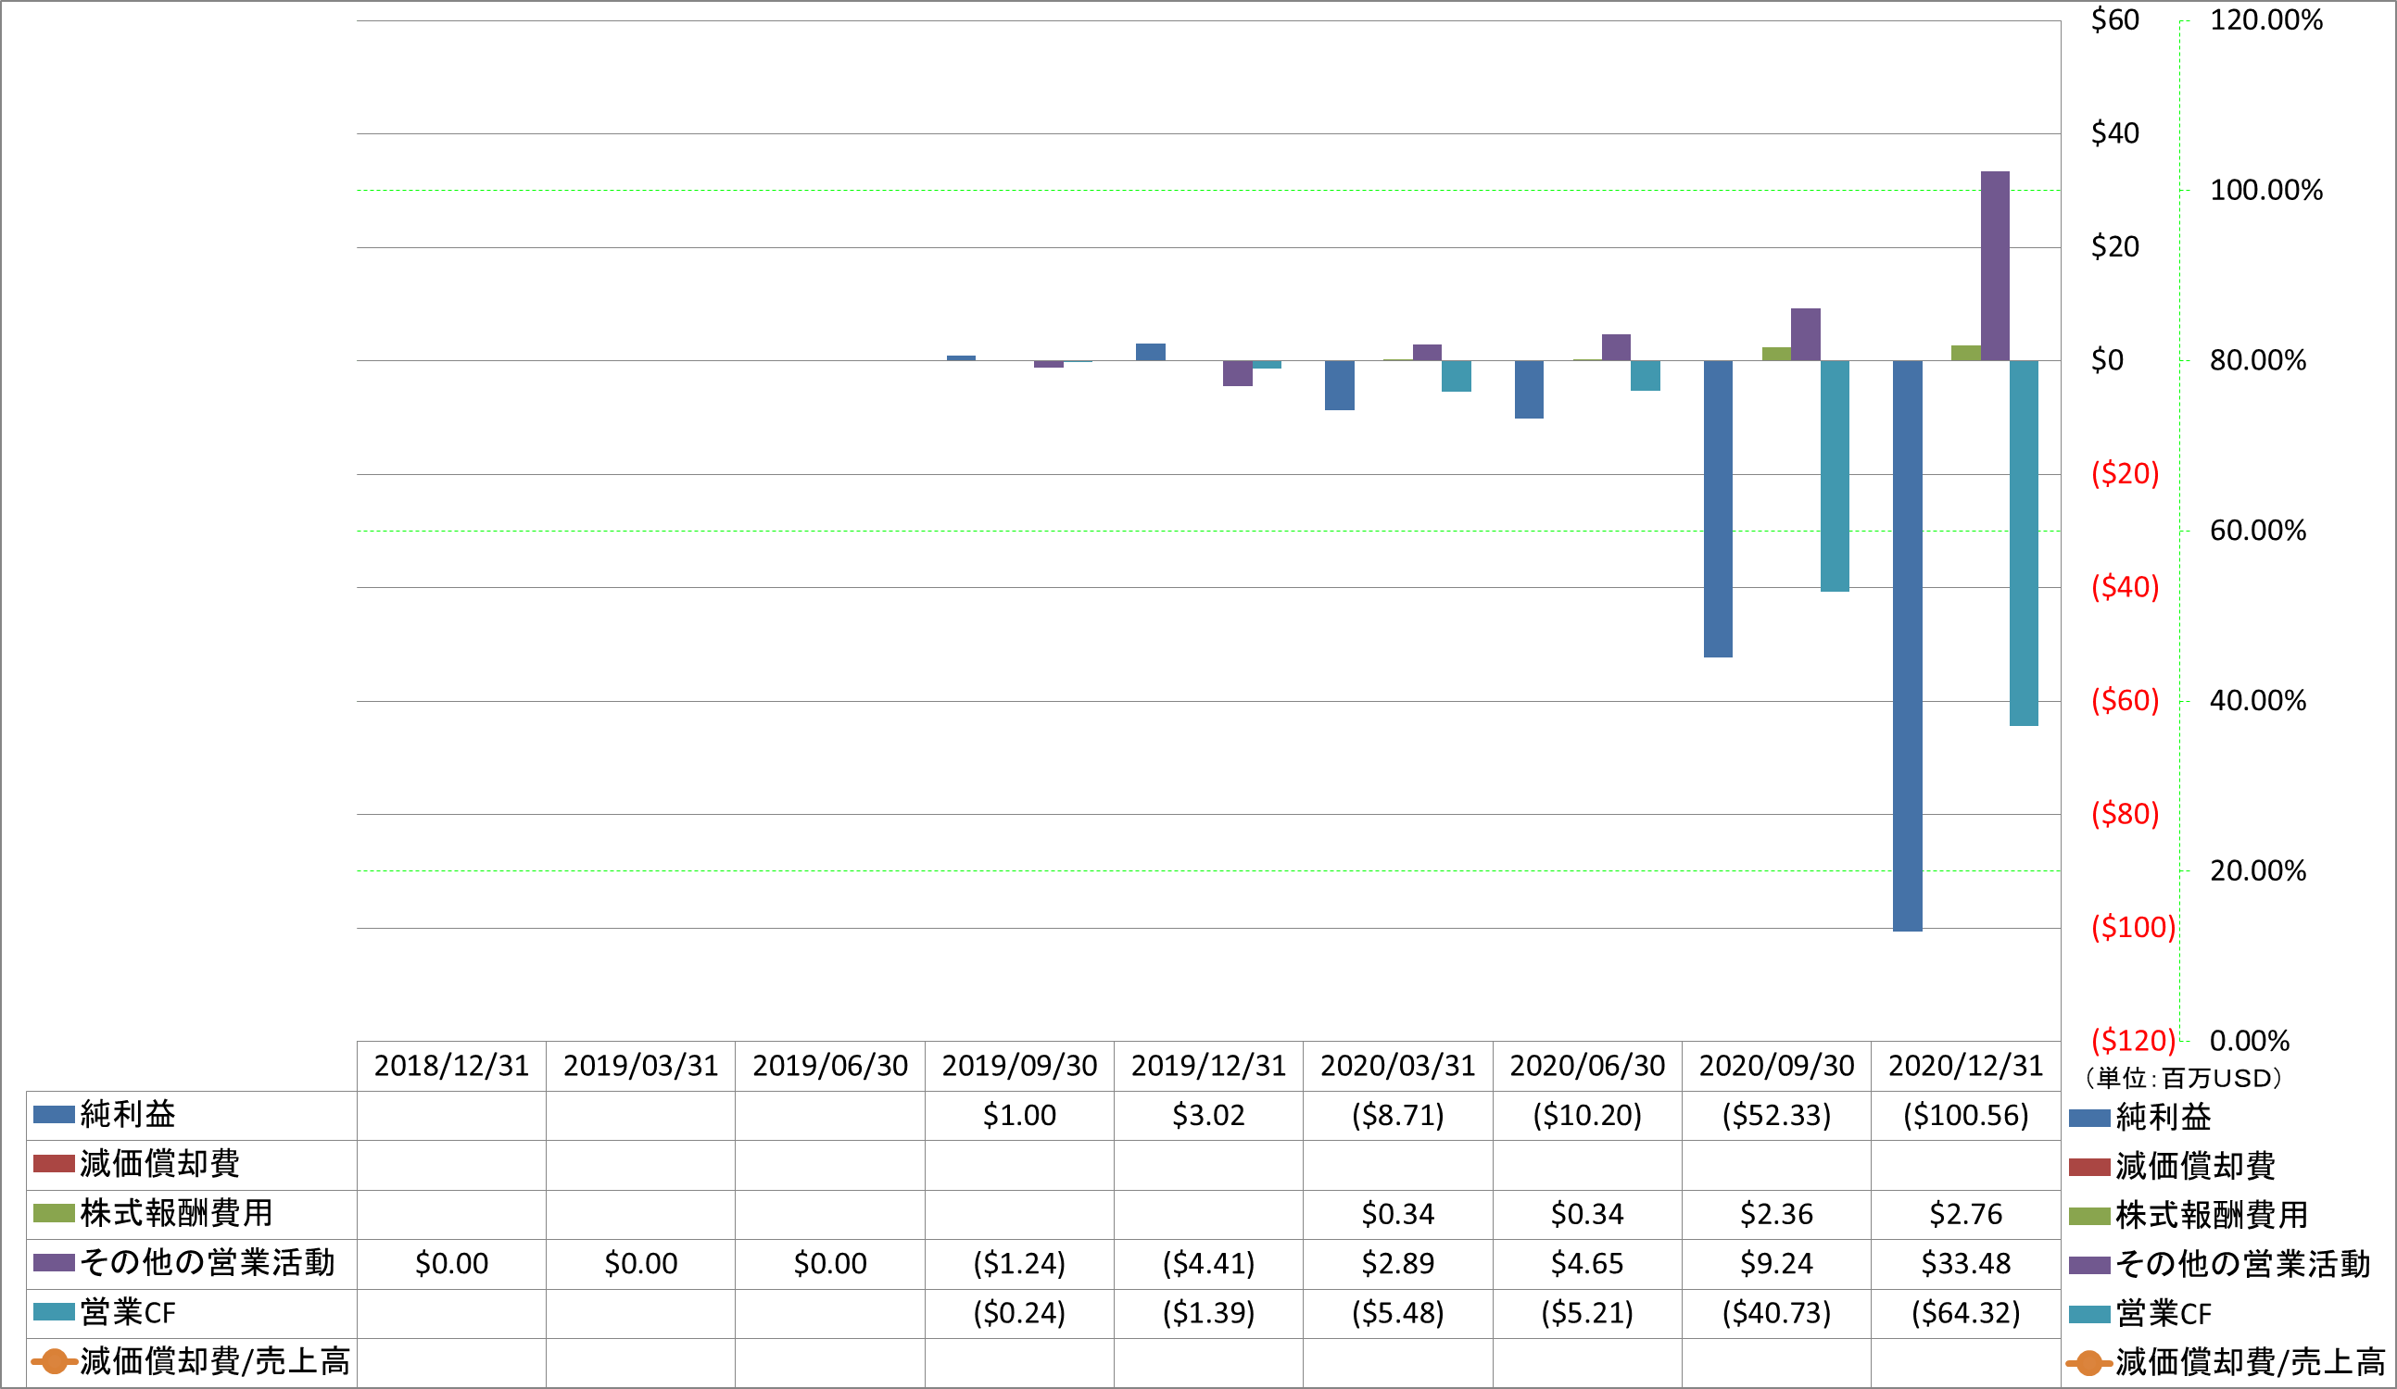Click the purple その他の営業活動 swatch in the right legend
The width and height of the screenshot is (2397, 1389).
(x=2089, y=1266)
